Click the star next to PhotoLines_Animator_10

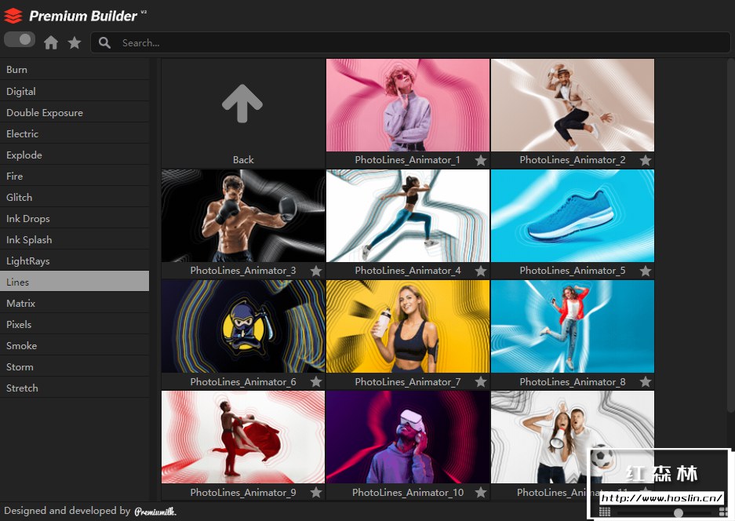pyautogui.click(x=481, y=493)
